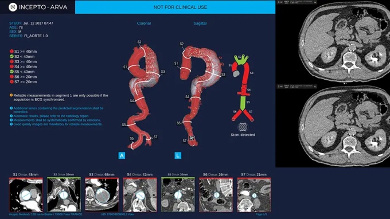Click the red alert icon for S7 >= 20mm
The image size is (390, 219).
coord(11,81)
